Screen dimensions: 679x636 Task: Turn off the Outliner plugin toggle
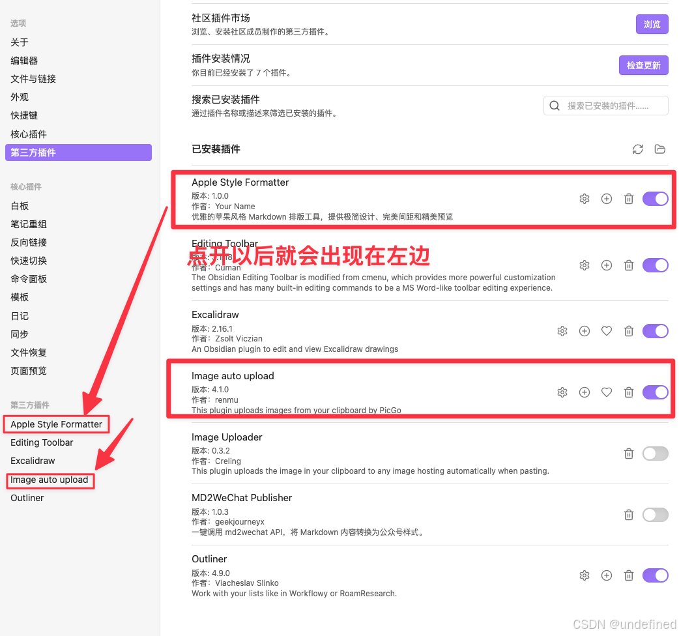[x=655, y=575]
